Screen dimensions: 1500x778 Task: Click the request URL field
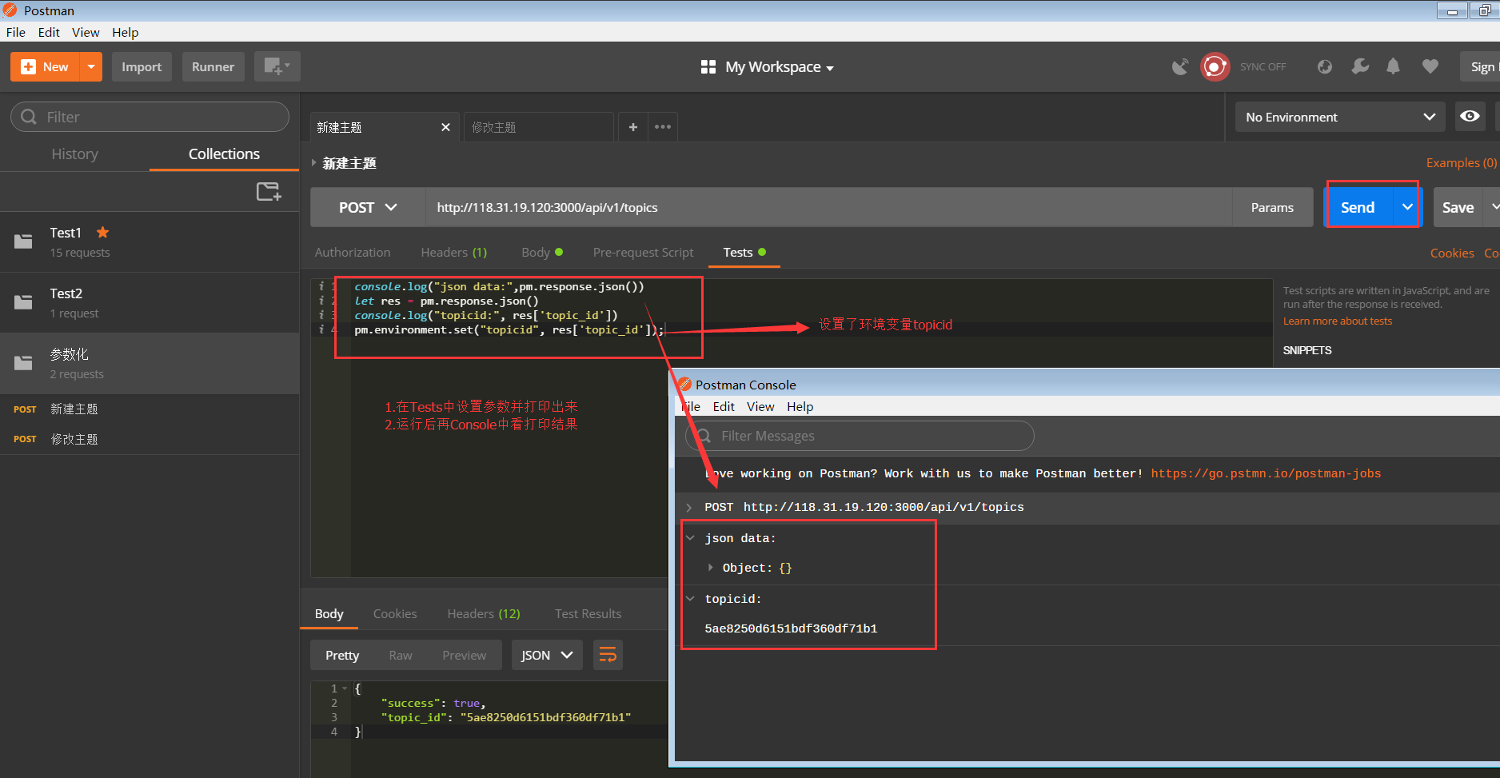click(x=828, y=207)
